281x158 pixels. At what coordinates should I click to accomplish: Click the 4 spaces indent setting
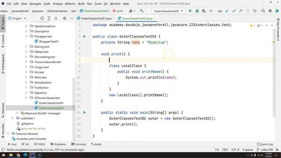pos(248,150)
